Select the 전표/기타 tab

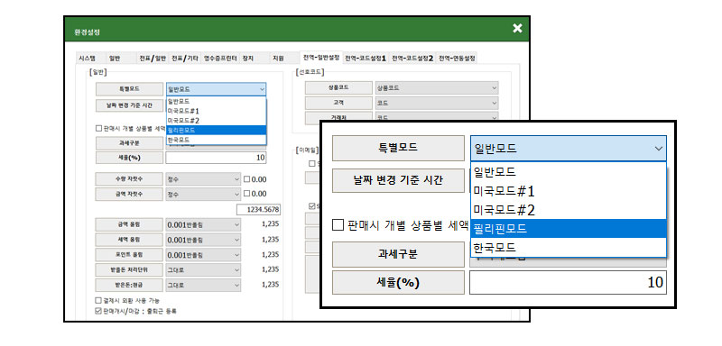pos(185,59)
